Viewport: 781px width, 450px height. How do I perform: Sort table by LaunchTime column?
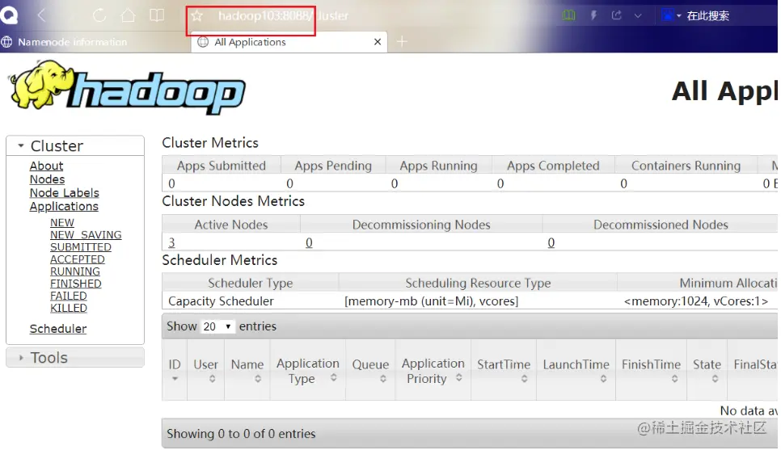(576, 370)
